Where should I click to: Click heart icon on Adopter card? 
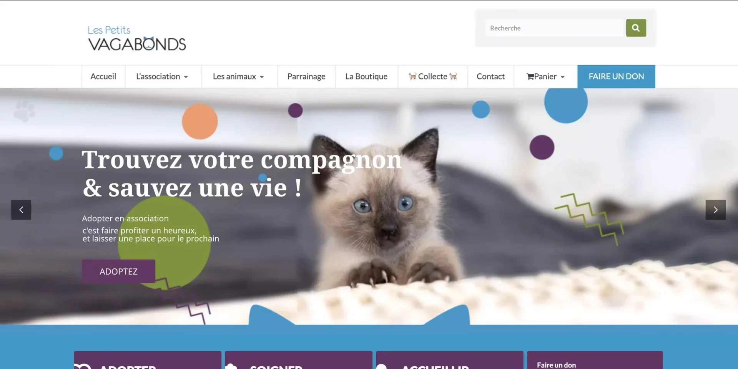point(83,366)
